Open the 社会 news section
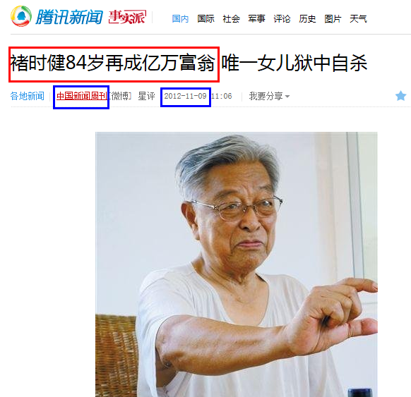The image size is (411, 397). [x=231, y=19]
